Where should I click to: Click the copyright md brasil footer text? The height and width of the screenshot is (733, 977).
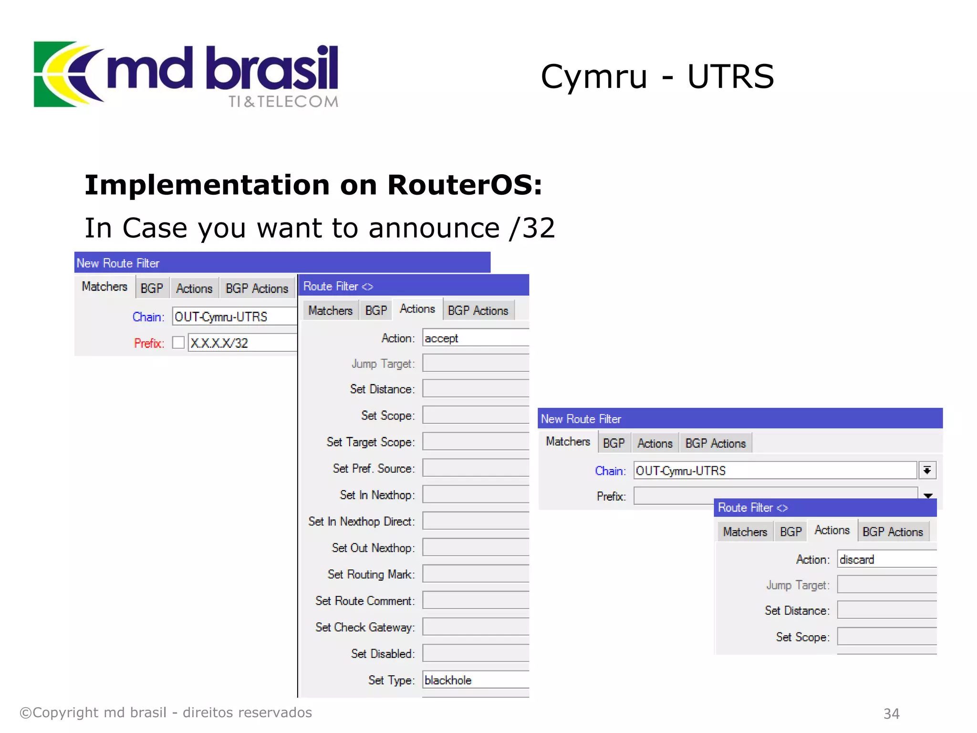tap(166, 712)
